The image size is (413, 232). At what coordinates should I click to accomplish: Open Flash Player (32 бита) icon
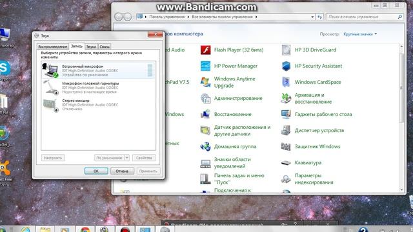click(205, 50)
